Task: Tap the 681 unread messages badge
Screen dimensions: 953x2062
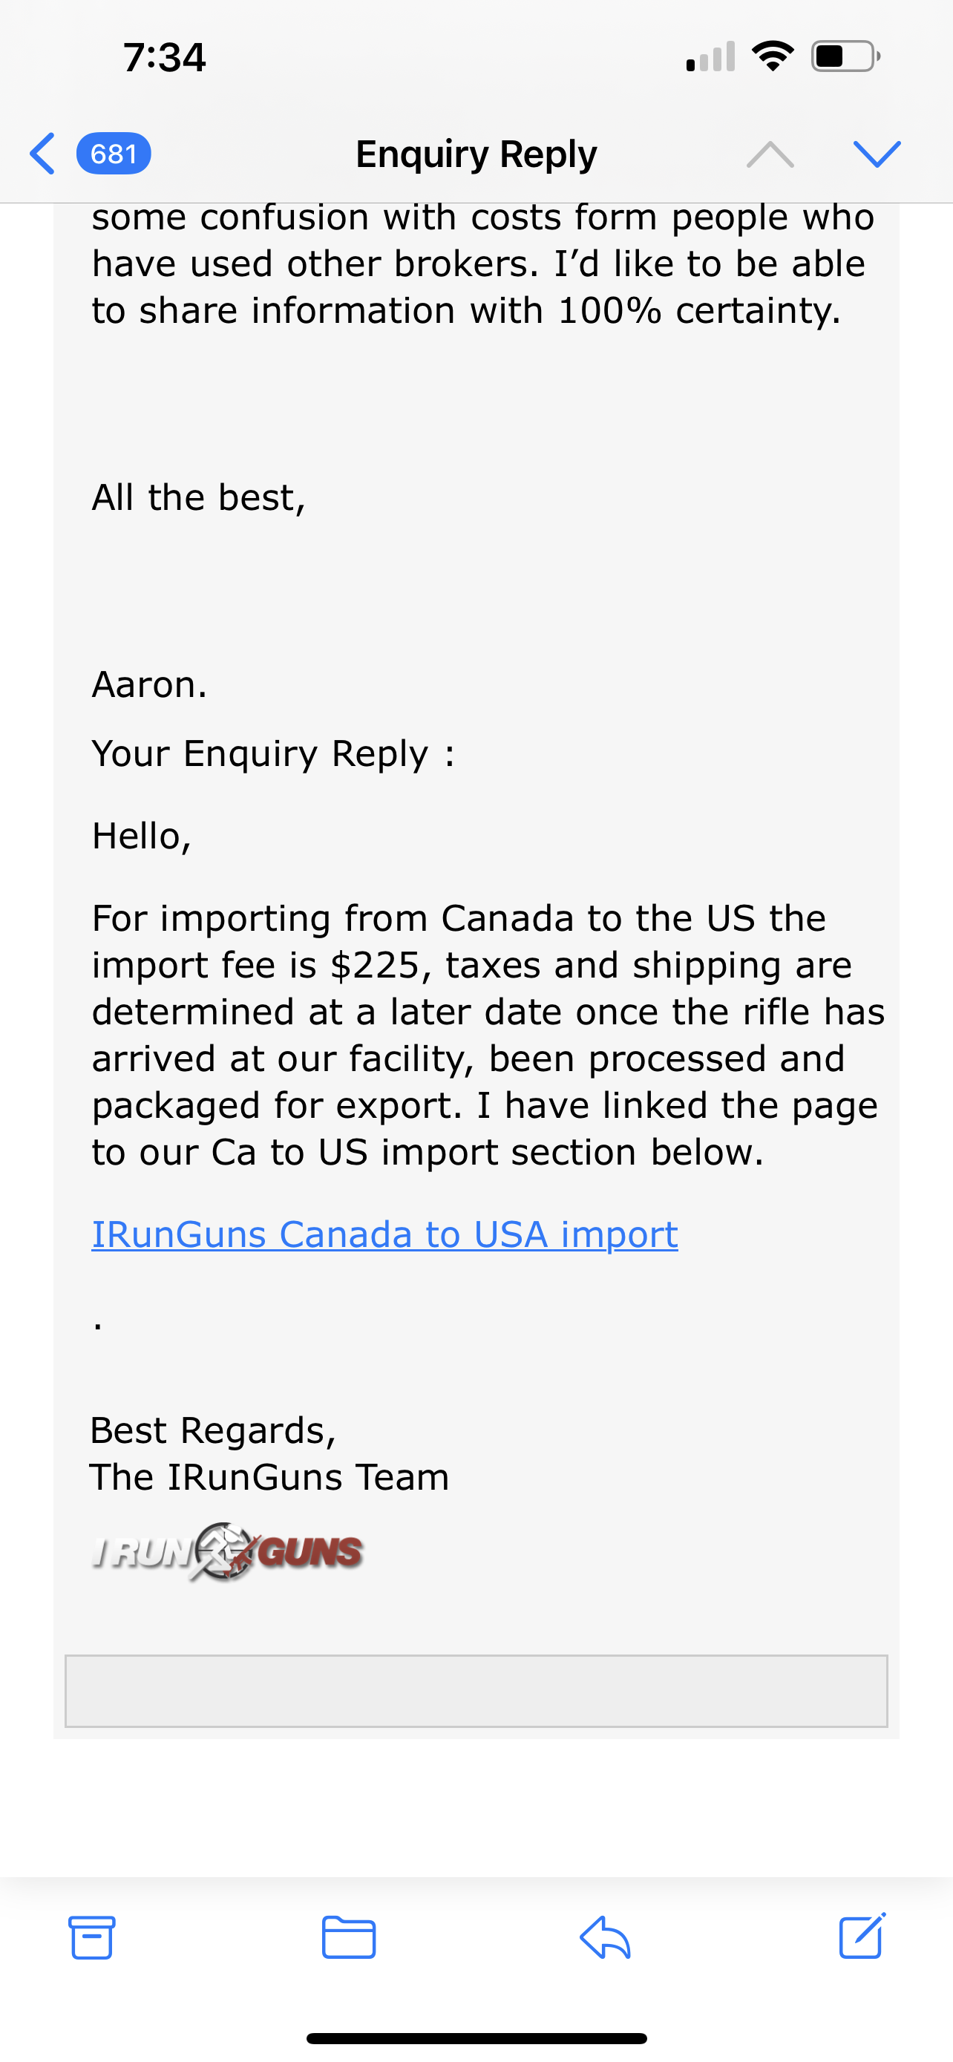Action: click(113, 153)
